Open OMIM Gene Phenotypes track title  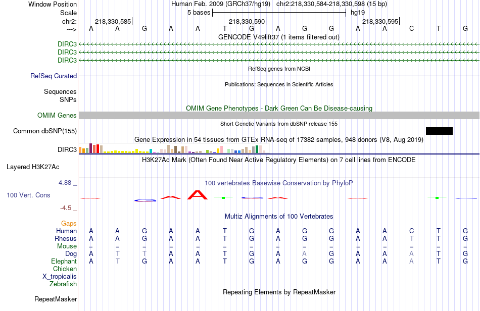click(279, 108)
